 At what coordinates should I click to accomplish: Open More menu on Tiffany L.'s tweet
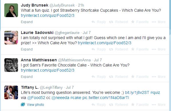point(159,104)
